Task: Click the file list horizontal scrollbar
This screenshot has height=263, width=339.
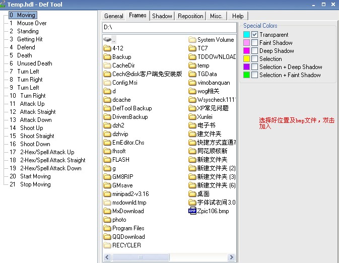Action: 168,257
